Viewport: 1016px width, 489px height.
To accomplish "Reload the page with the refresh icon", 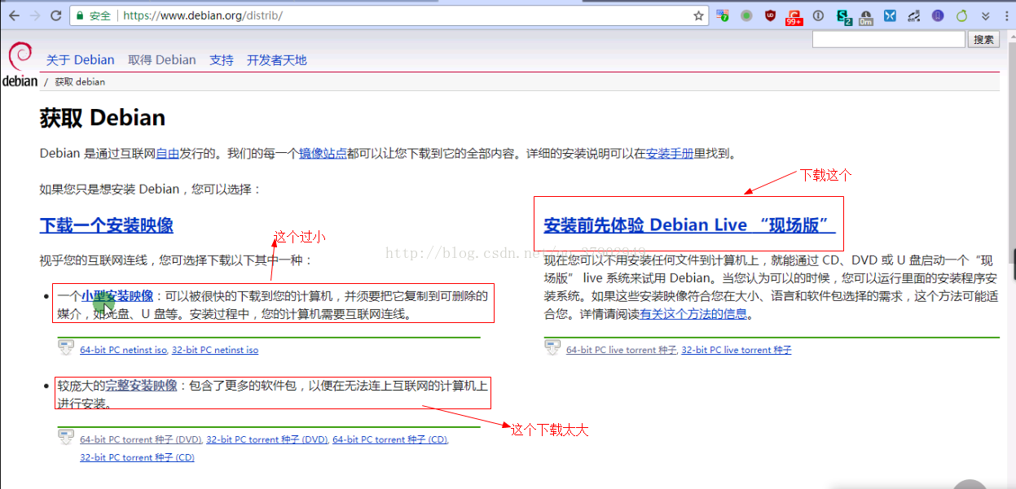I will click(x=56, y=15).
